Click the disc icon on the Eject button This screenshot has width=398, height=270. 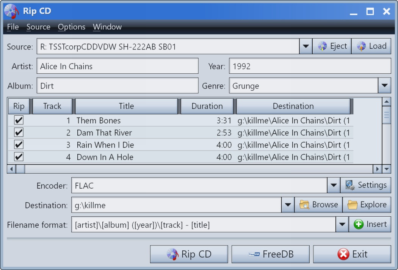(x=322, y=47)
